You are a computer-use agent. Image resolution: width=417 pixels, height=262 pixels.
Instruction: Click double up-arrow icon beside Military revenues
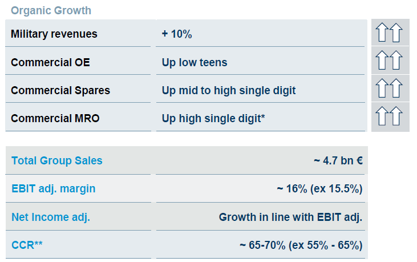click(x=389, y=33)
